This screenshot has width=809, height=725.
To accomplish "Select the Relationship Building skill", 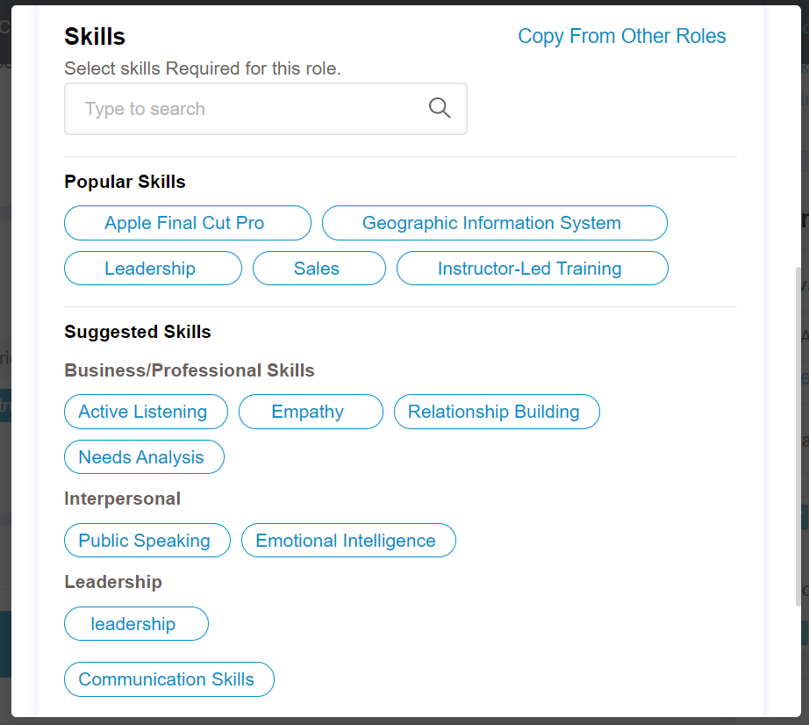I will pos(497,411).
